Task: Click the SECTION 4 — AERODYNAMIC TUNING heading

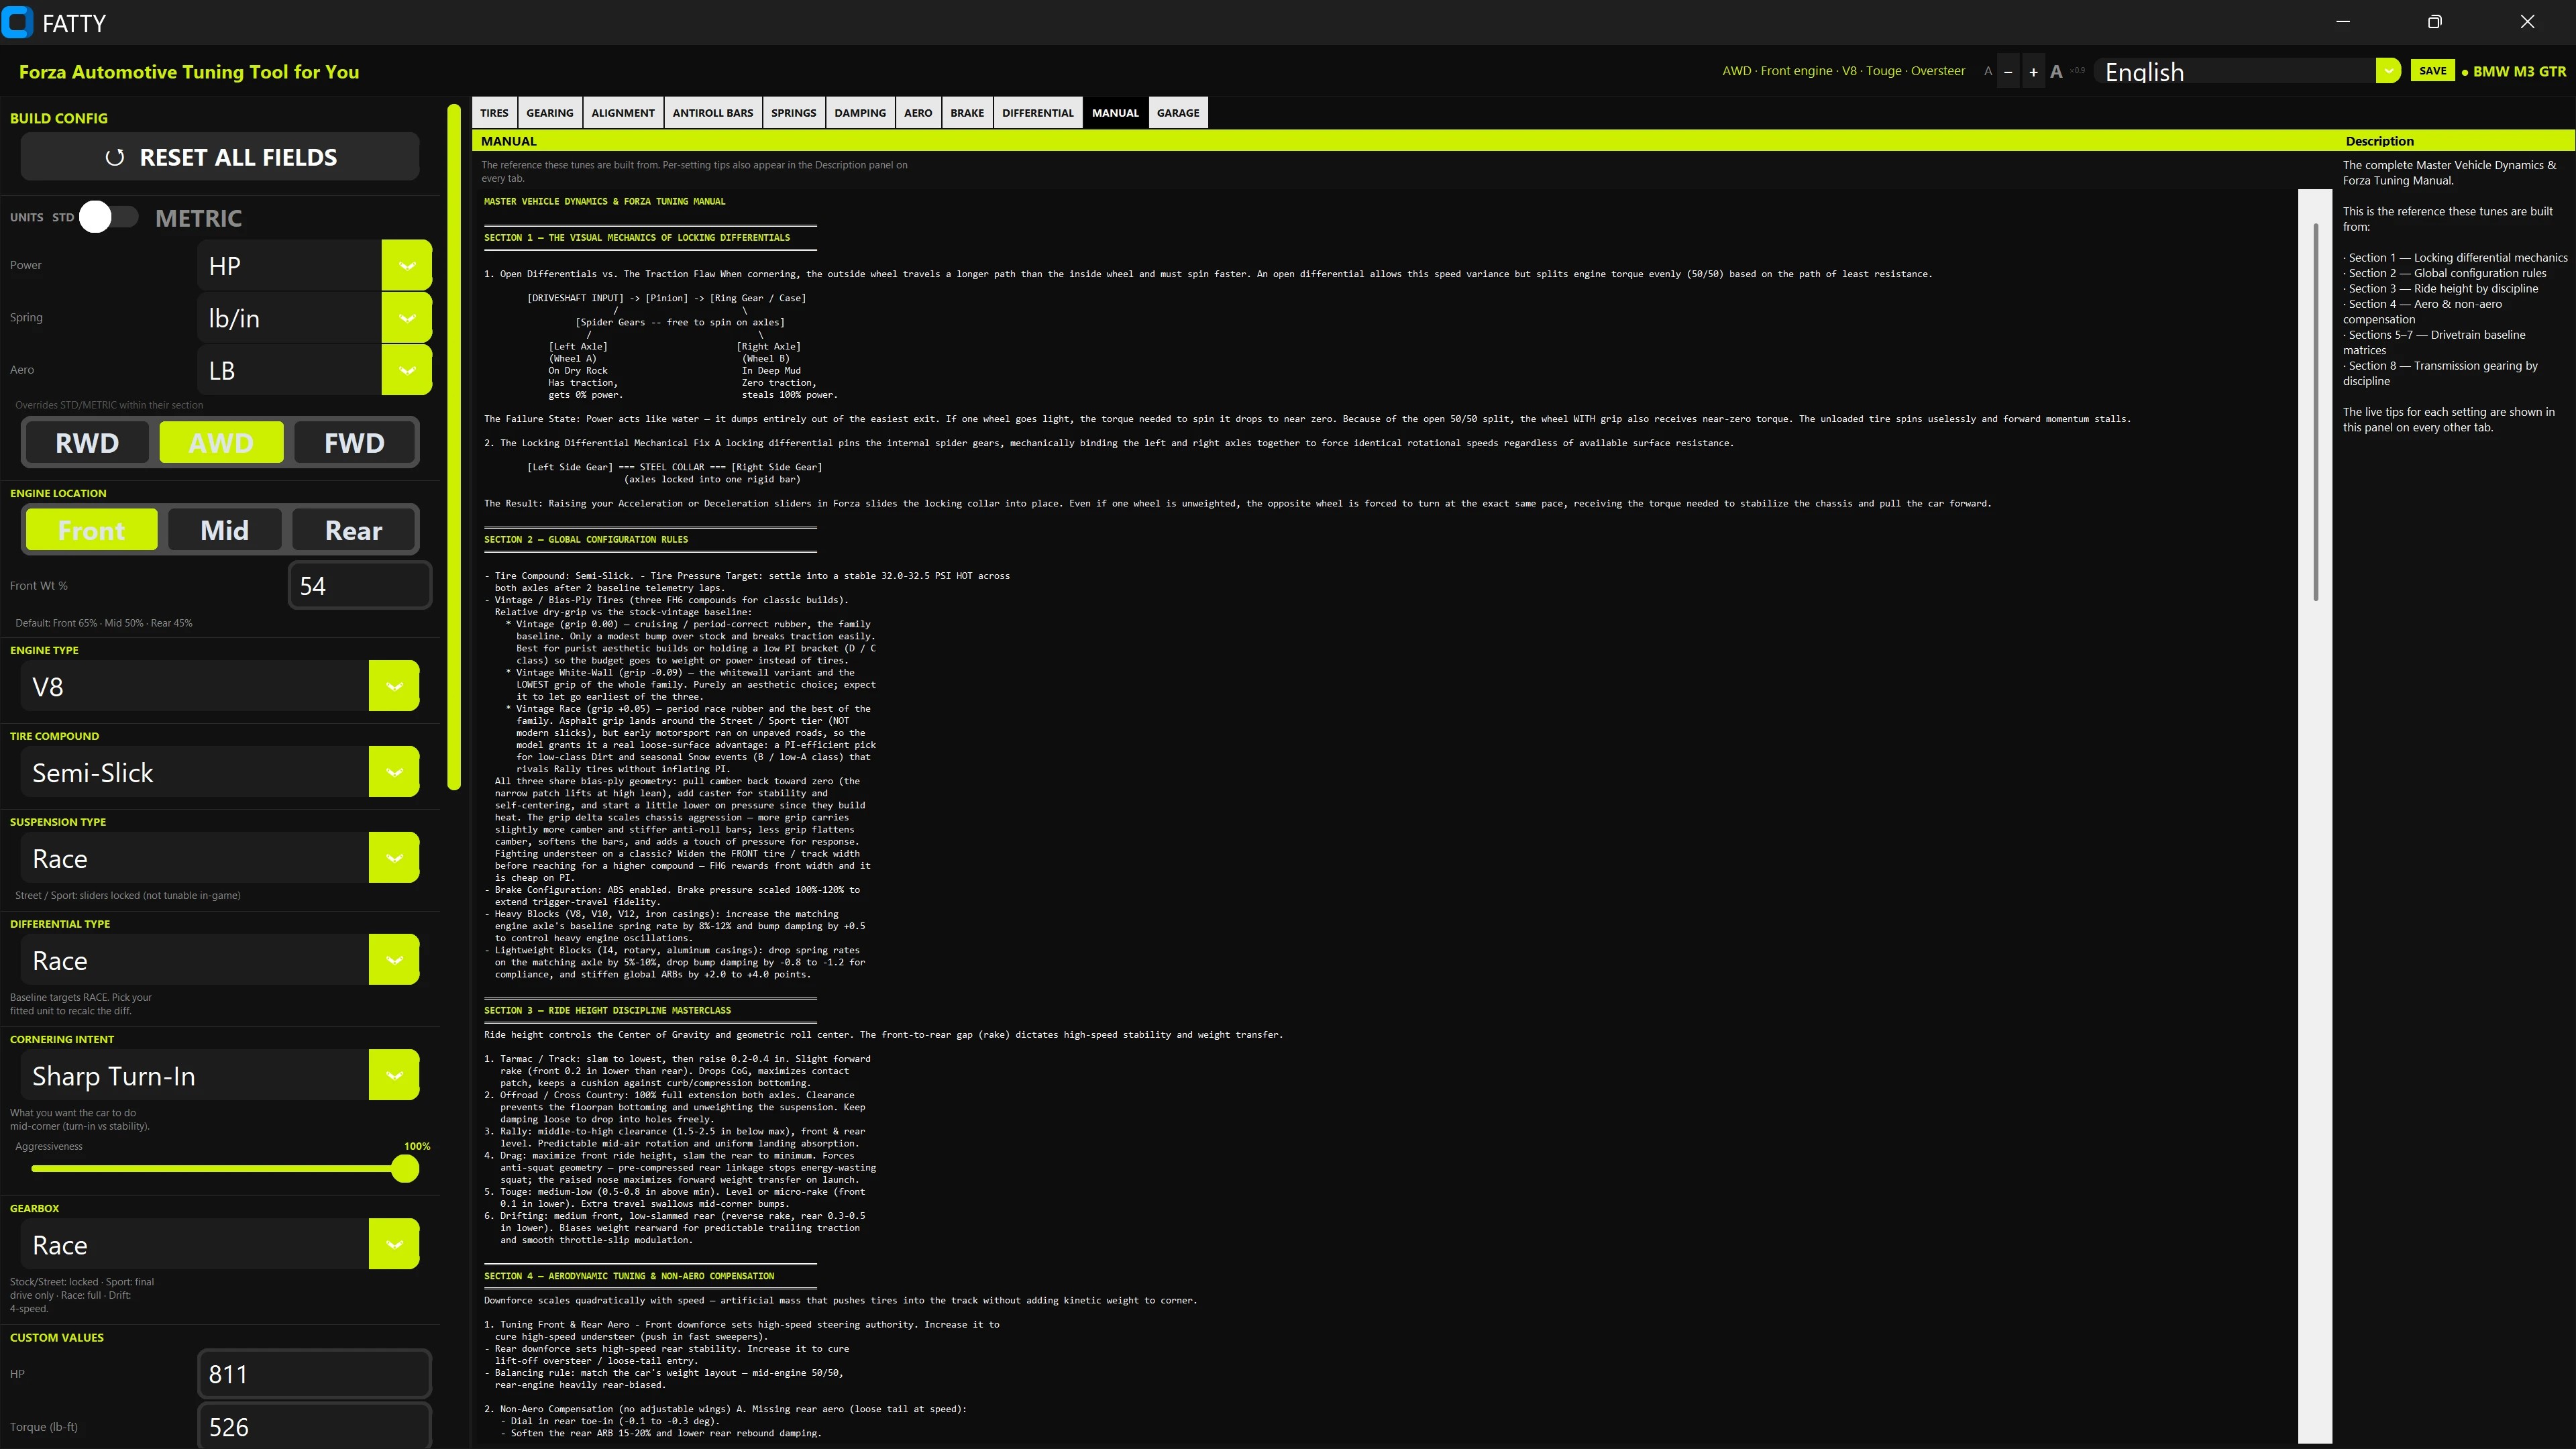Action: click(x=629, y=1276)
